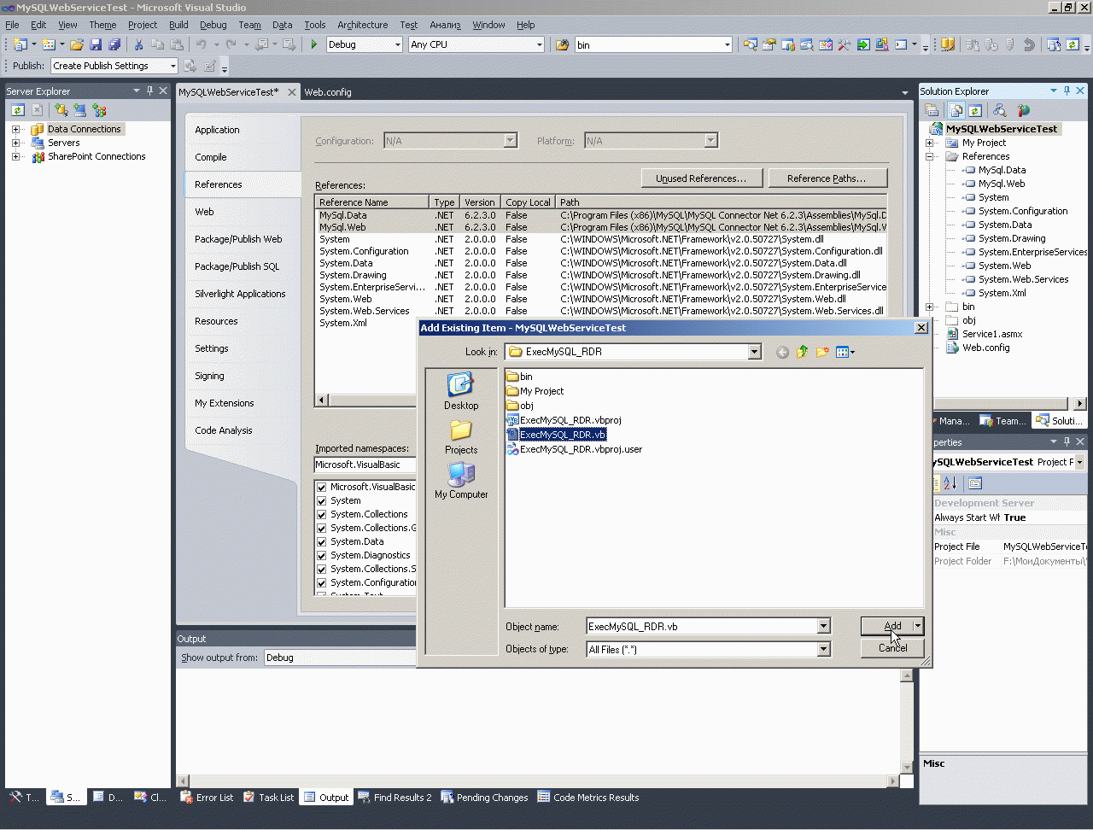
Task: Switch to the Web.config tab
Action: tap(328, 92)
